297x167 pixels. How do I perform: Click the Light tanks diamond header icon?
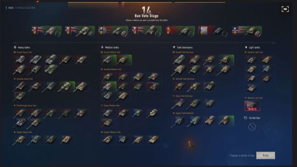tap(246, 47)
